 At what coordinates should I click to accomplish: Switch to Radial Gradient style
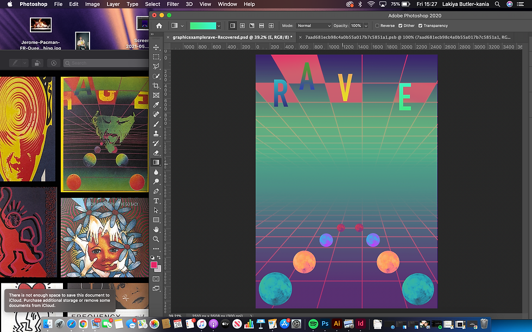pyautogui.click(x=242, y=25)
